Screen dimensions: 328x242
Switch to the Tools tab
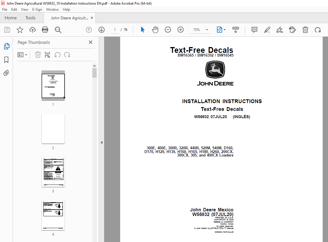30,18
